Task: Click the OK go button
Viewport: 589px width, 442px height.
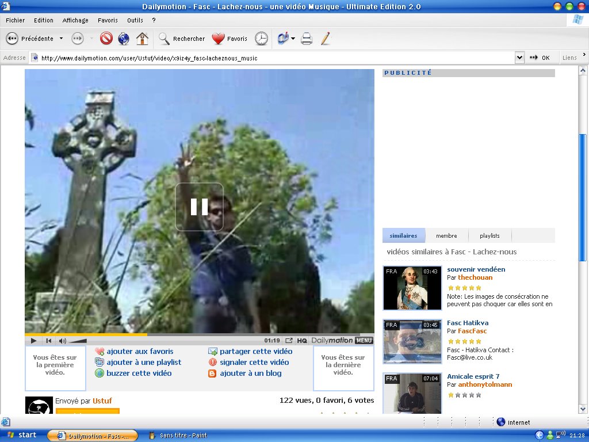Action: point(540,58)
